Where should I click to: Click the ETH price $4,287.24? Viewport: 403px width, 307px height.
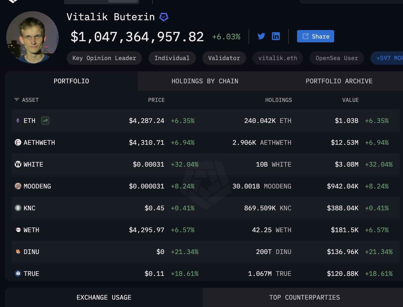point(147,121)
